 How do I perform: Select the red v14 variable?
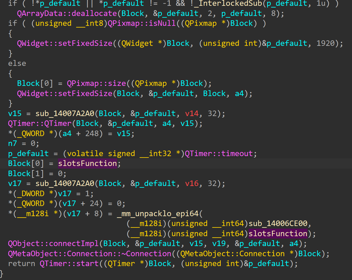coord(192,113)
